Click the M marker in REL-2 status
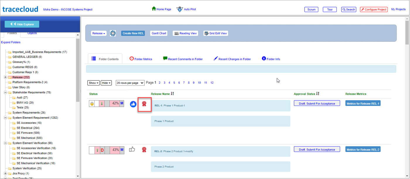This screenshot has height=179, width=410. [122, 150]
